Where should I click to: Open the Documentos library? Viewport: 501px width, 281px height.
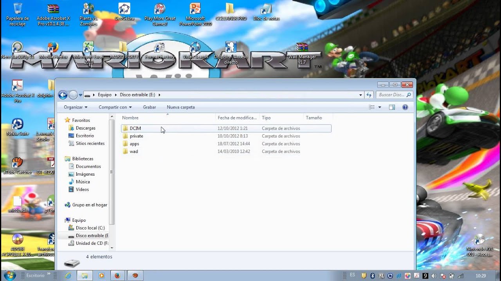click(x=88, y=166)
